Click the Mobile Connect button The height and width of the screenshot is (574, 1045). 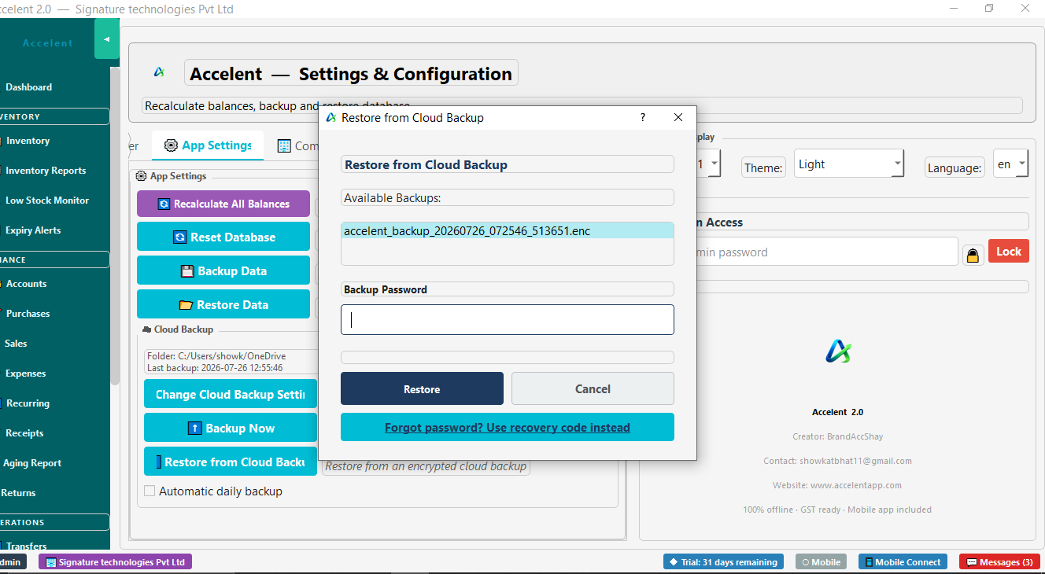point(903,562)
